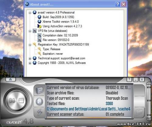Viewport: 152px width, 127px height.
Task: Expand the Copyright 1988 - 2009 node
Action: coord(30,63)
